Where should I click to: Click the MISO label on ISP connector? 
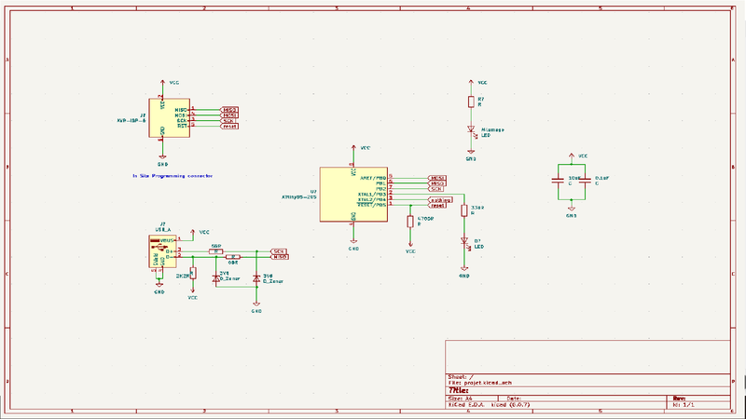click(x=228, y=110)
